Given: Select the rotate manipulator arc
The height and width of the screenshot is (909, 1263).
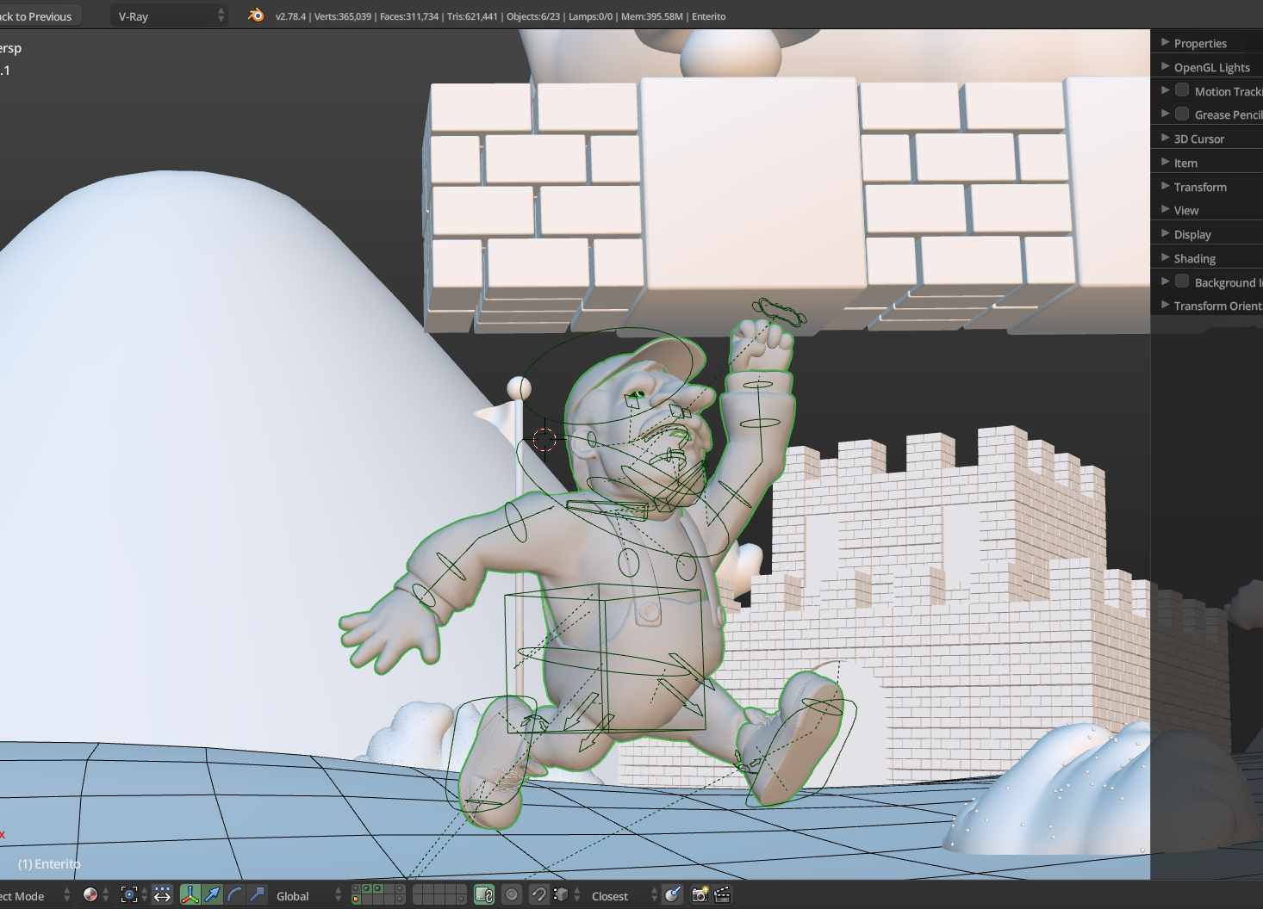Looking at the screenshot, I should [x=234, y=895].
